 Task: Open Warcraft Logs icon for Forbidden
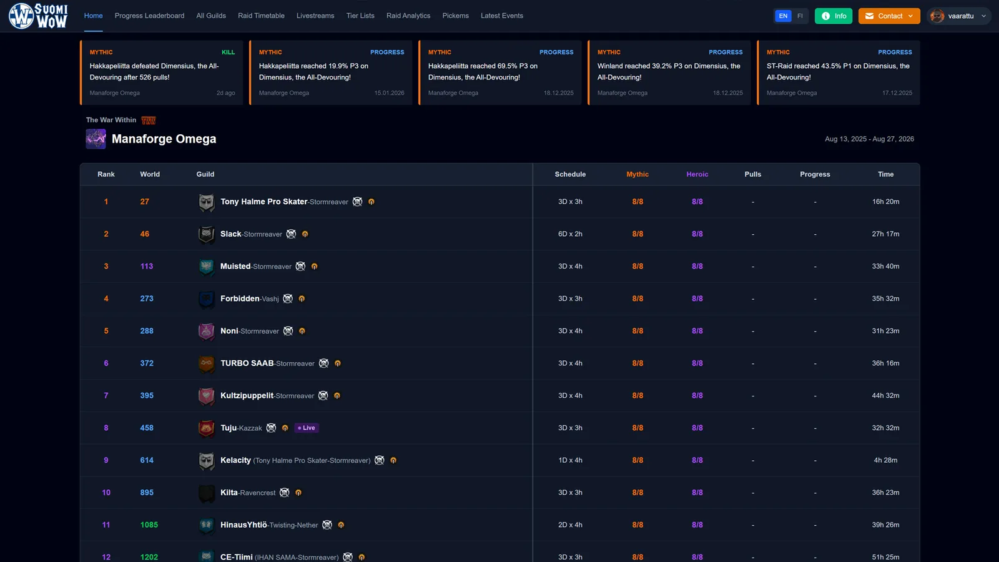click(288, 298)
